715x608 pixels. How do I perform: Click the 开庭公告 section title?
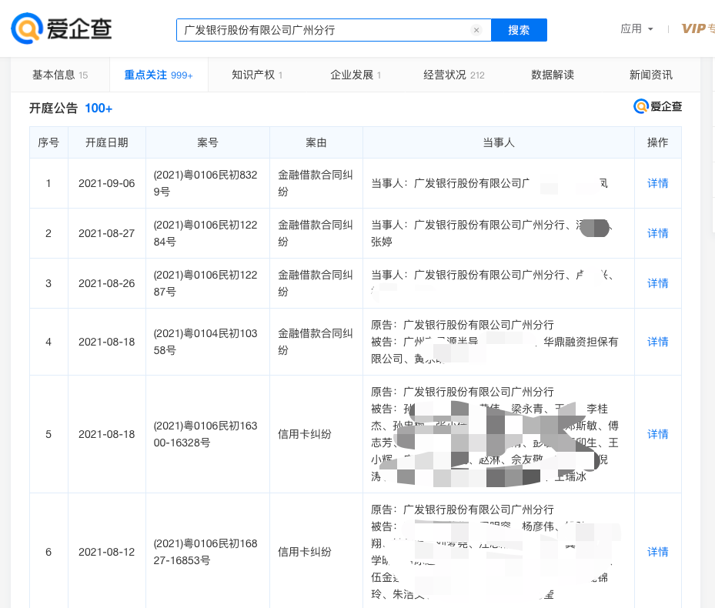coord(53,108)
